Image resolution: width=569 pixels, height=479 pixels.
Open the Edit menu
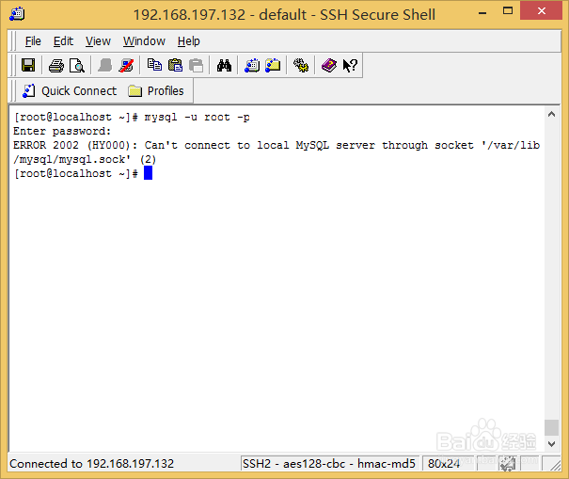63,41
